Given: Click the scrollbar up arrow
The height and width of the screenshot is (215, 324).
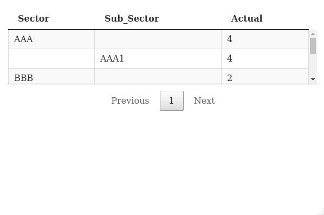Looking at the screenshot, I should tap(313, 34).
